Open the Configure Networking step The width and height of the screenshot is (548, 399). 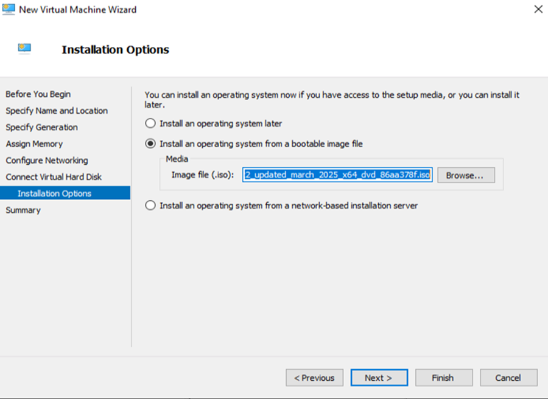[47, 161]
